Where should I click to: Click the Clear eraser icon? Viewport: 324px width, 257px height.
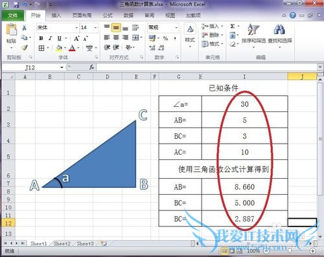(x=233, y=44)
